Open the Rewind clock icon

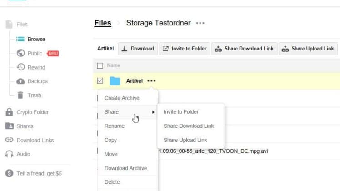tap(21, 67)
